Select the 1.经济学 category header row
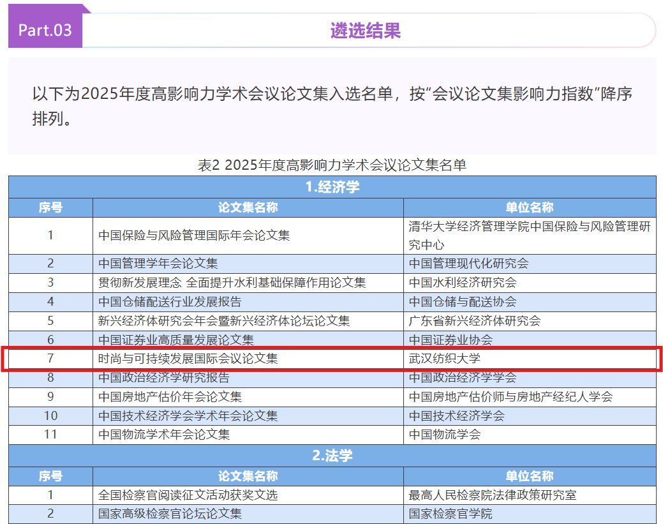Viewport: 663px width, 524px height. (332, 187)
